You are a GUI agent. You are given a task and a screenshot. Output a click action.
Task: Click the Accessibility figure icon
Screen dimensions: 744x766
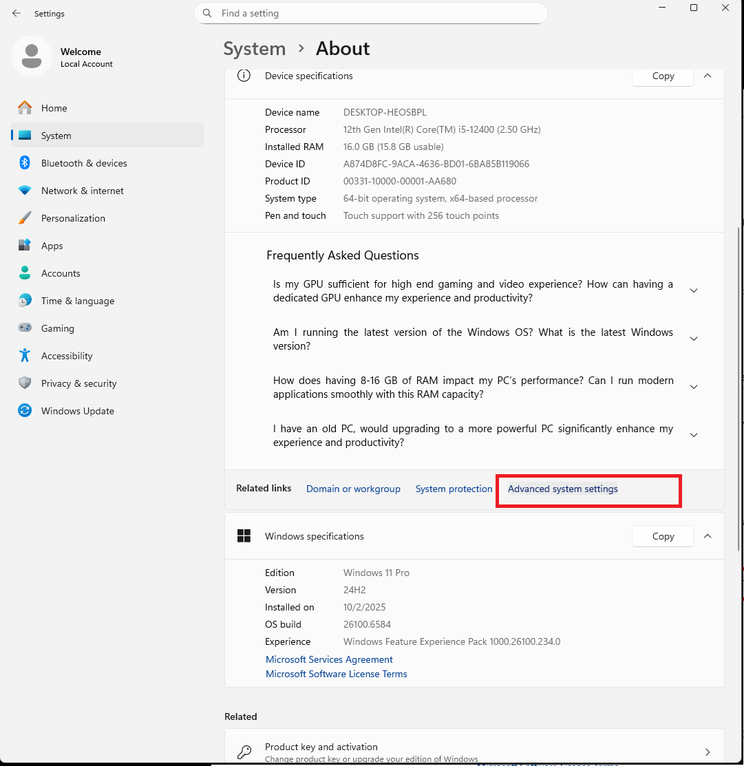(25, 356)
